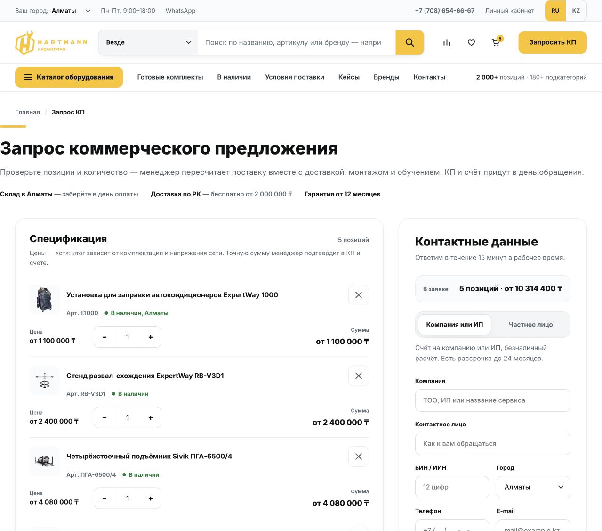Open ExpertWay RB-V3D1 product thumbnail

click(x=45, y=380)
